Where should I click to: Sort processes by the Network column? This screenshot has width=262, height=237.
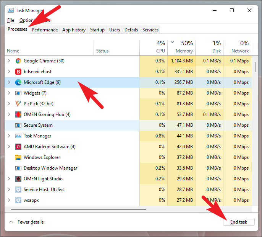tap(237, 47)
